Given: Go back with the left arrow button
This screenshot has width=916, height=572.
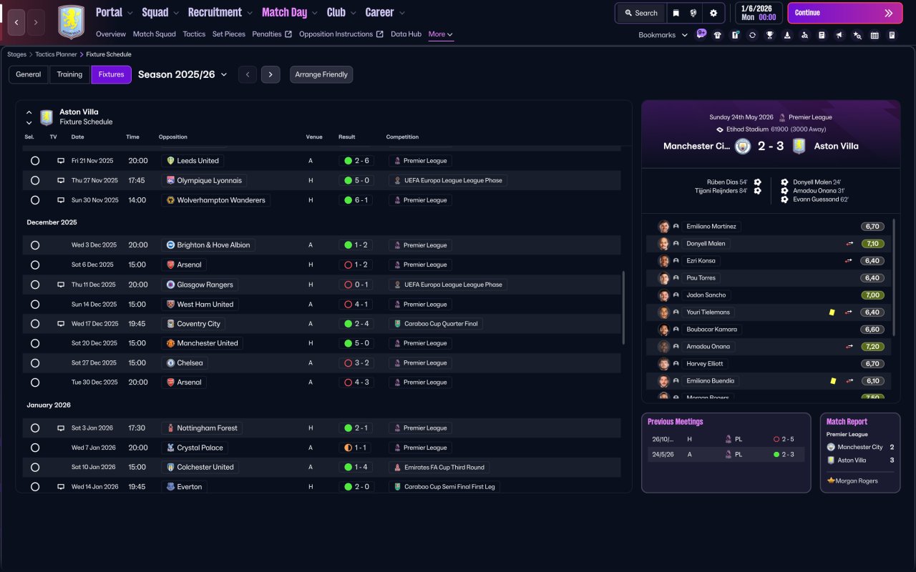Looking at the screenshot, I should (x=16, y=22).
